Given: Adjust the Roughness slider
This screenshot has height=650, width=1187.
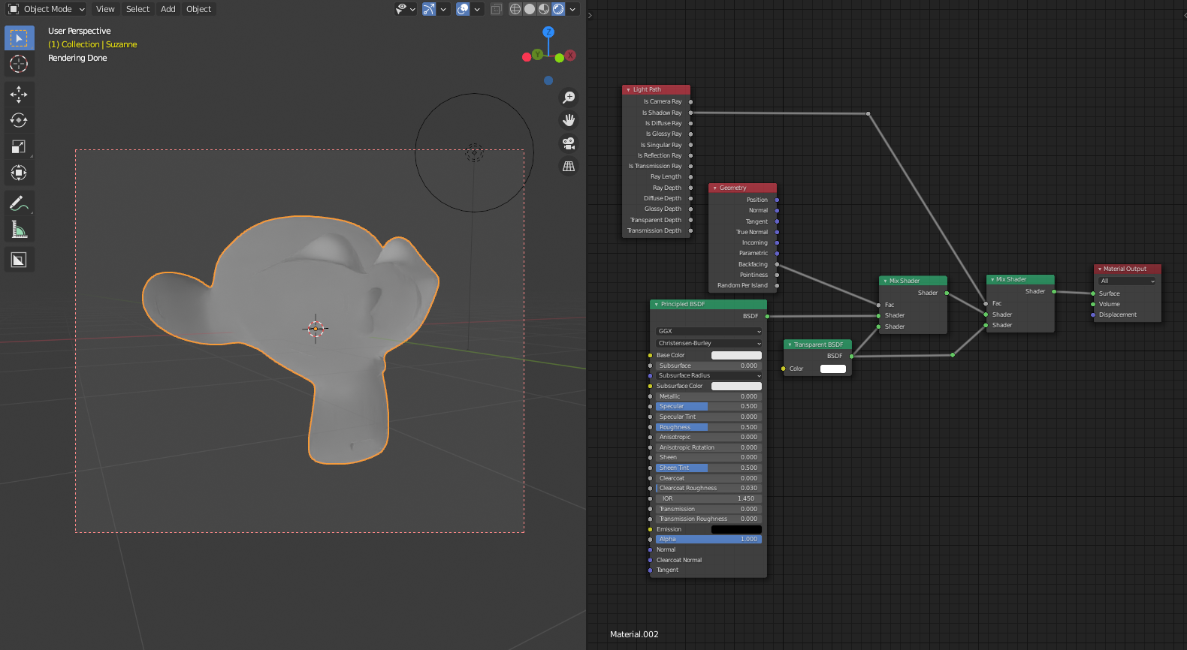Looking at the screenshot, I should coord(709,427).
